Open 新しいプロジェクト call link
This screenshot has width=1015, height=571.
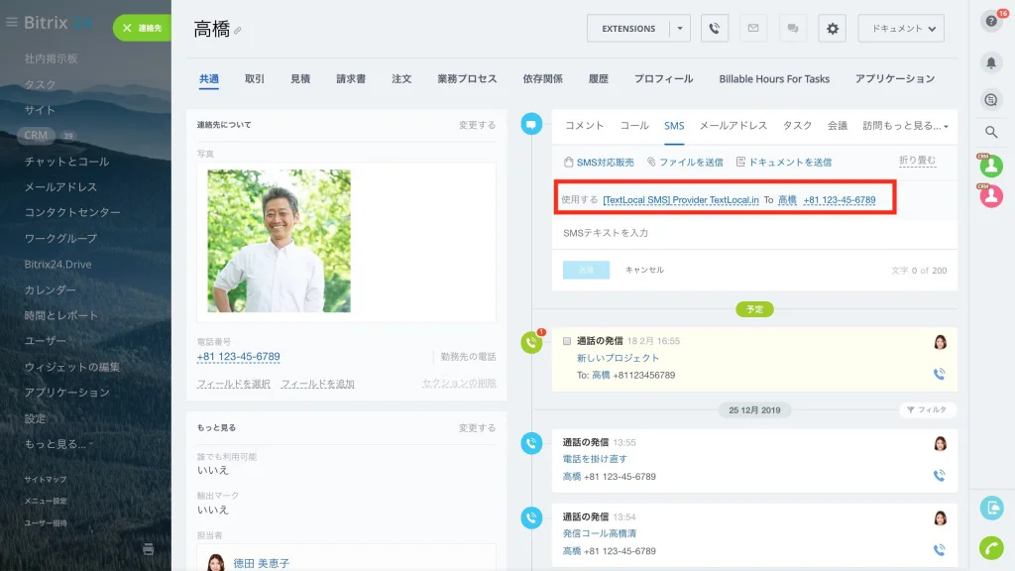click(x=618, y=358)
